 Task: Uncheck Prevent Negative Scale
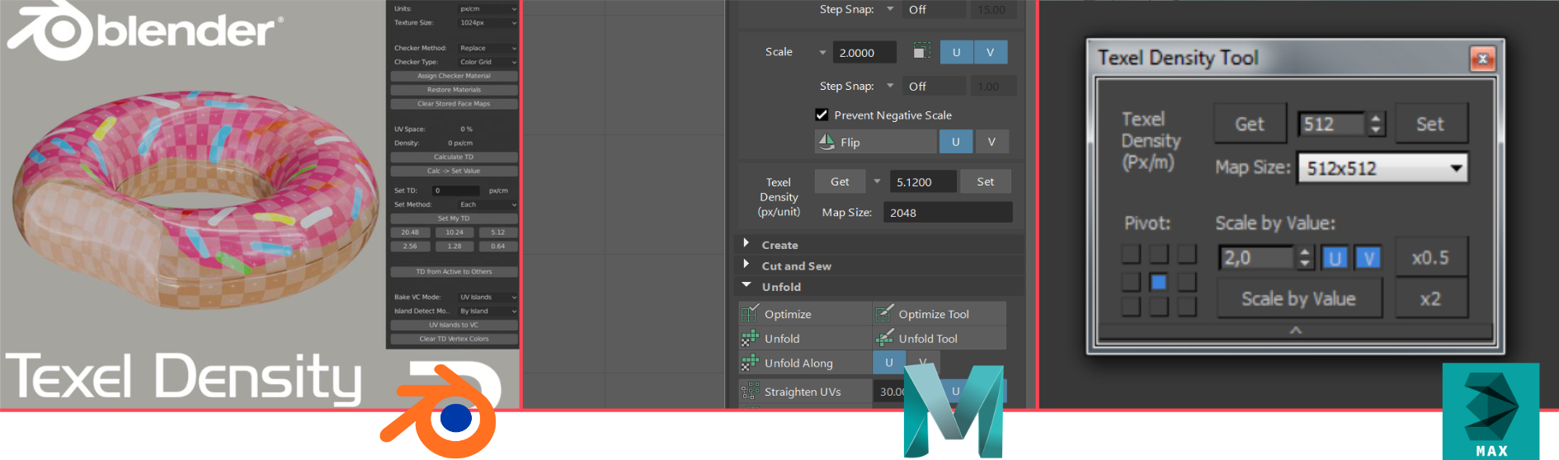[822, 115]
